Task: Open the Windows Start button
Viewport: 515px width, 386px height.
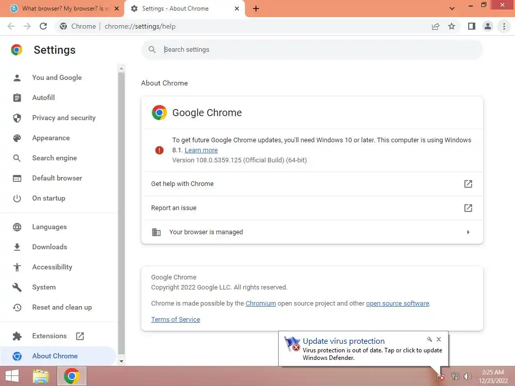Action: click(12, 376)
